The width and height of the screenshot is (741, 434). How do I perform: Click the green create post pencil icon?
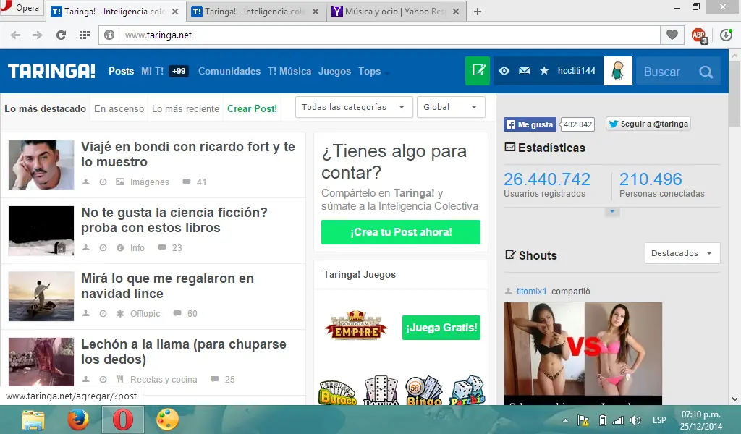tap(478, 71)
